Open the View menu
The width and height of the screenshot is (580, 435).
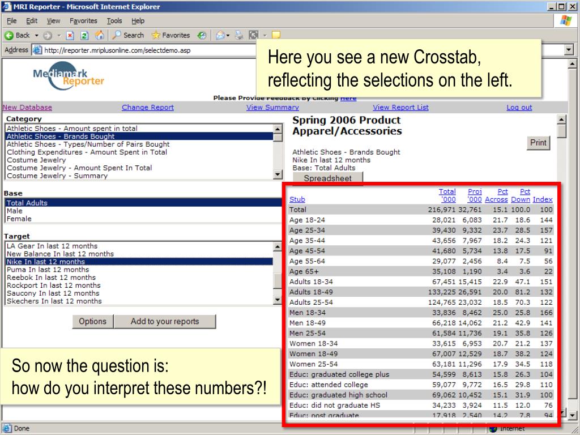tap(53, 21)
